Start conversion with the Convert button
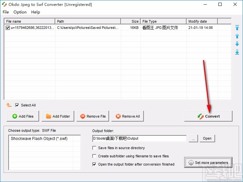The image size is (243, 182). pos(208,116)
